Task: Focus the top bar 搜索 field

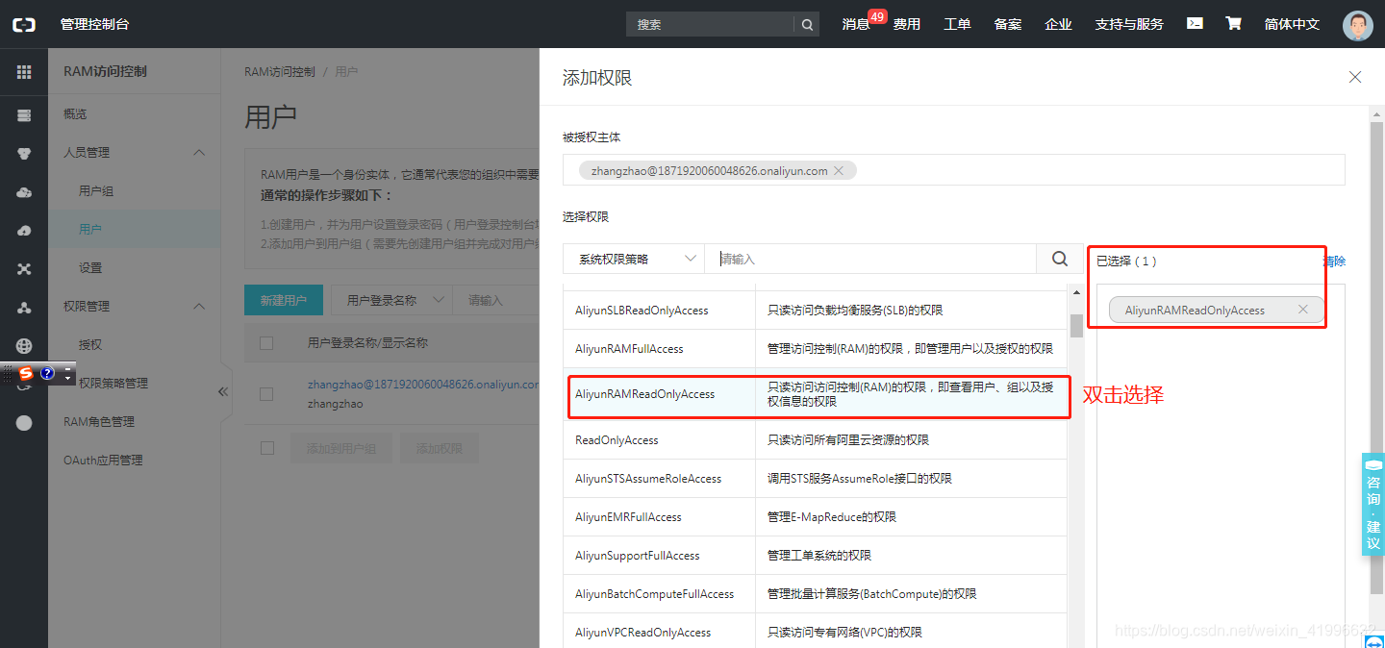Action: [x=711, y=24]
